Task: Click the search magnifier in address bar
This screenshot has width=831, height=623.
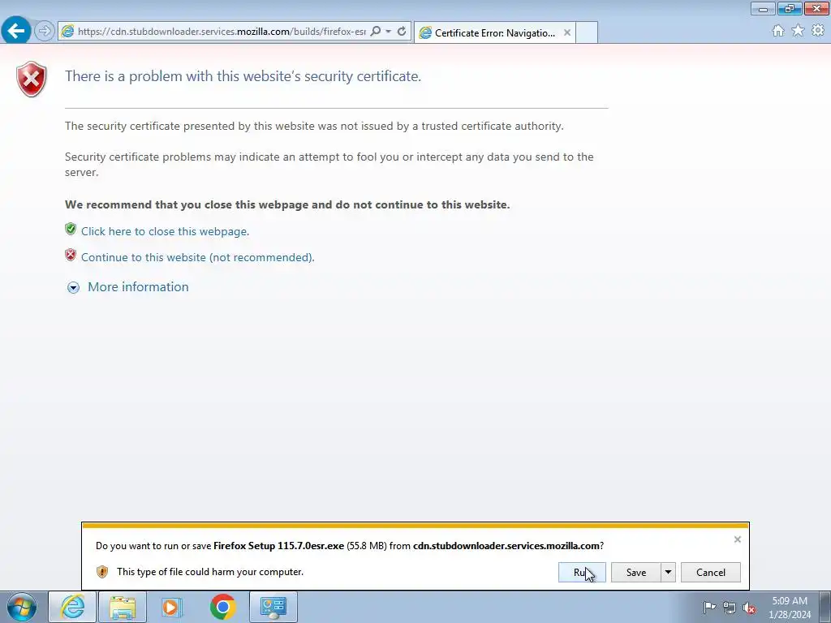Action: click(x=375, y=32)
